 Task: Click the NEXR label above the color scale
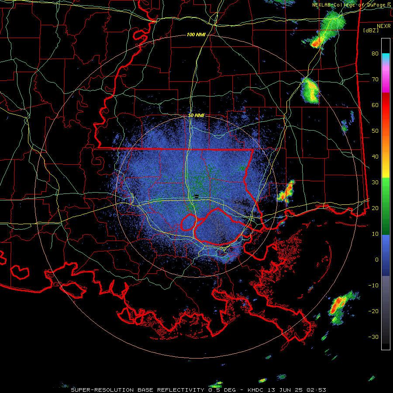click(384, 26)
